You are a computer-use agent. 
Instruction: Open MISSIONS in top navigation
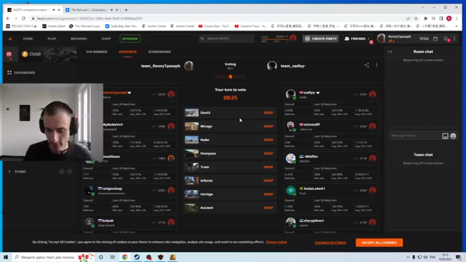[x=79, y=38]
